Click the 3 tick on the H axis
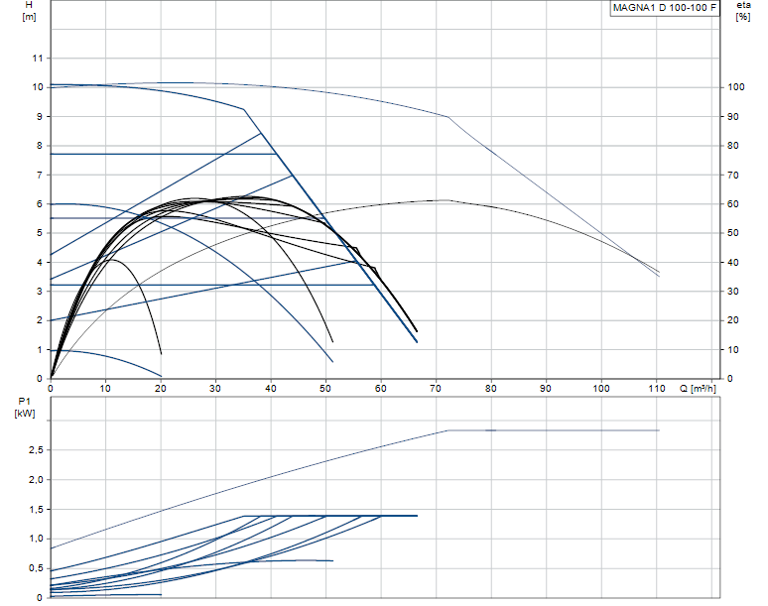Screen dimensions: 768x606 pyautogui.click(x=40, y=292)
